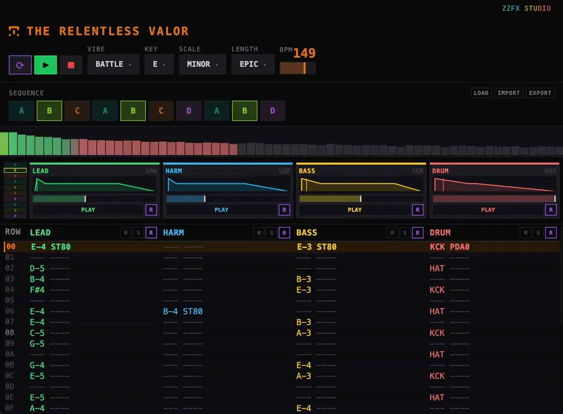Expand the LENGTH dropdown showing EPIC
This screenshot has height=414, width=563.
pos(252,65)
